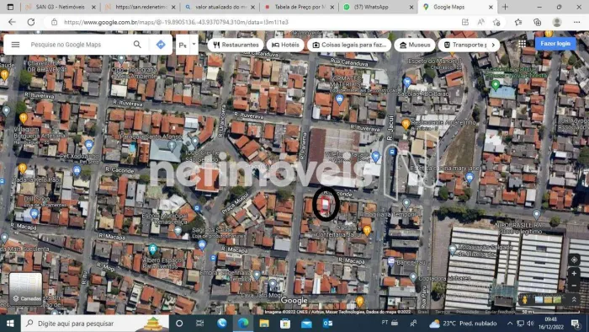Reload the page with refresh icon

tap(31, 22)
